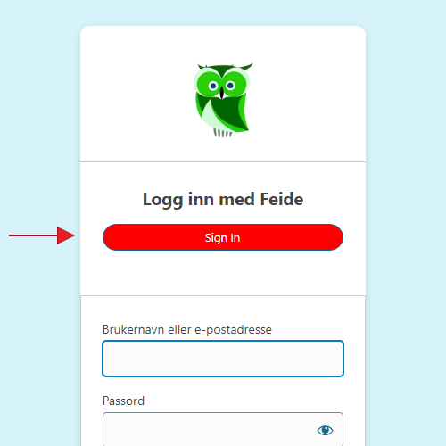The height and width of the screenshot is (446, 446).
Task: Select the Logg inn med Feide heading
Action: (x=223, y=200)
